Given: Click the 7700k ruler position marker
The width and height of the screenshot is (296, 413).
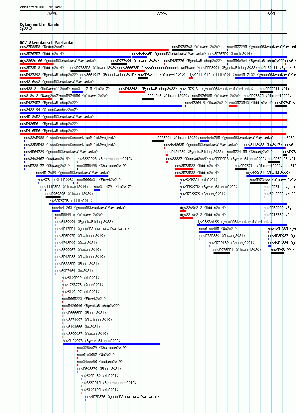Looking at the screenshot, I should point(161,13).
